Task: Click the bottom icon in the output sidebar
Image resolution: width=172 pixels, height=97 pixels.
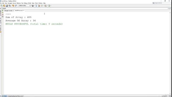Action: pyautogui.click(x=3, y=17)
